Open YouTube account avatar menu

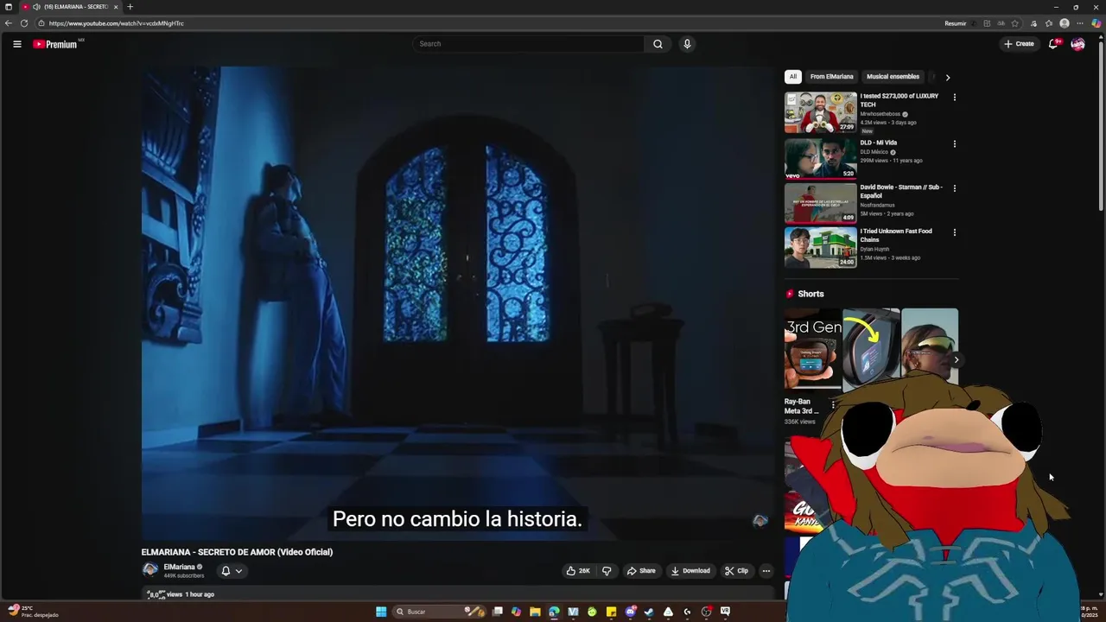tap(1077, 44)
